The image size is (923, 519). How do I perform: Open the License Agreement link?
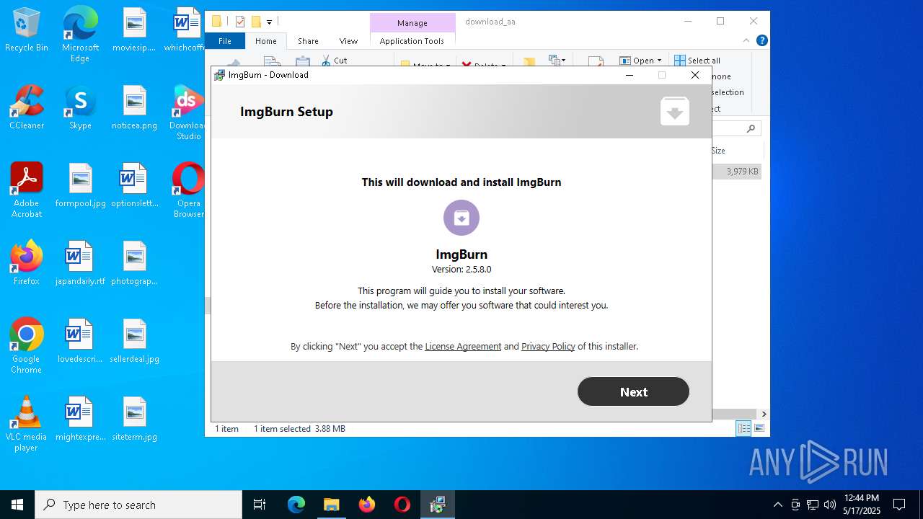(463, 347)
